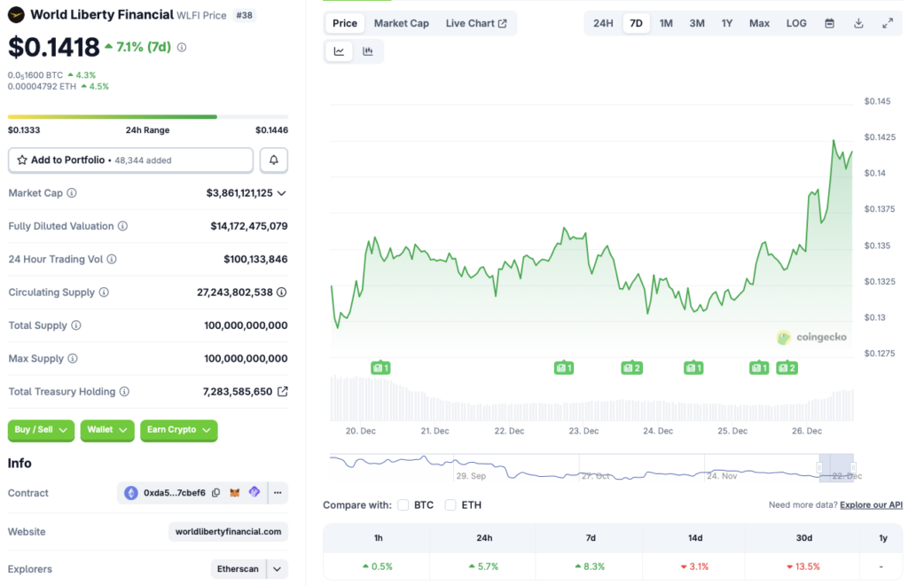This screenshot has height=586, width=908.
Task: Copy the WLFI contract address
Action: 215,493
